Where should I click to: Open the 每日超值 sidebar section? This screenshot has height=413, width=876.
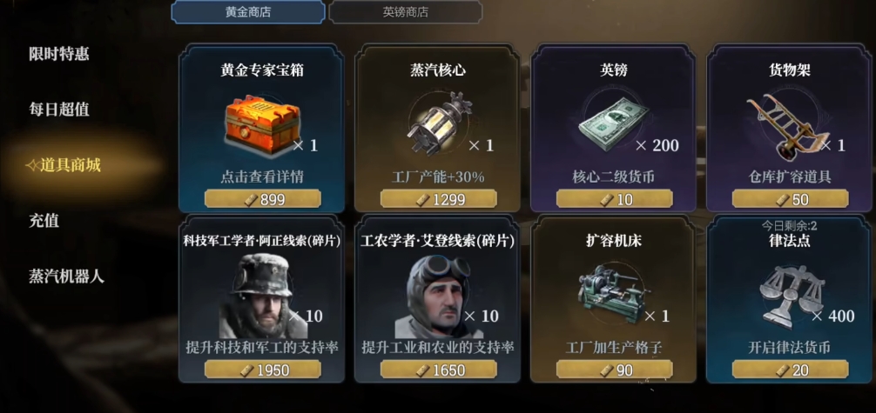(x=59, y=110)
